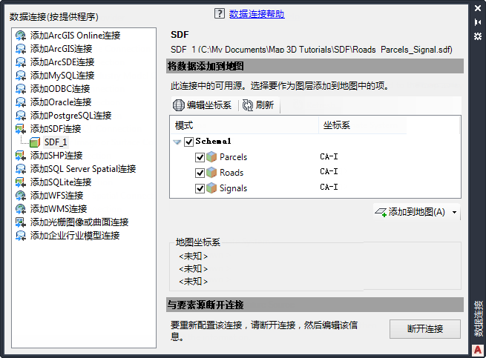
Task: Collapse the Schema1 tree node
Action: 177,142
